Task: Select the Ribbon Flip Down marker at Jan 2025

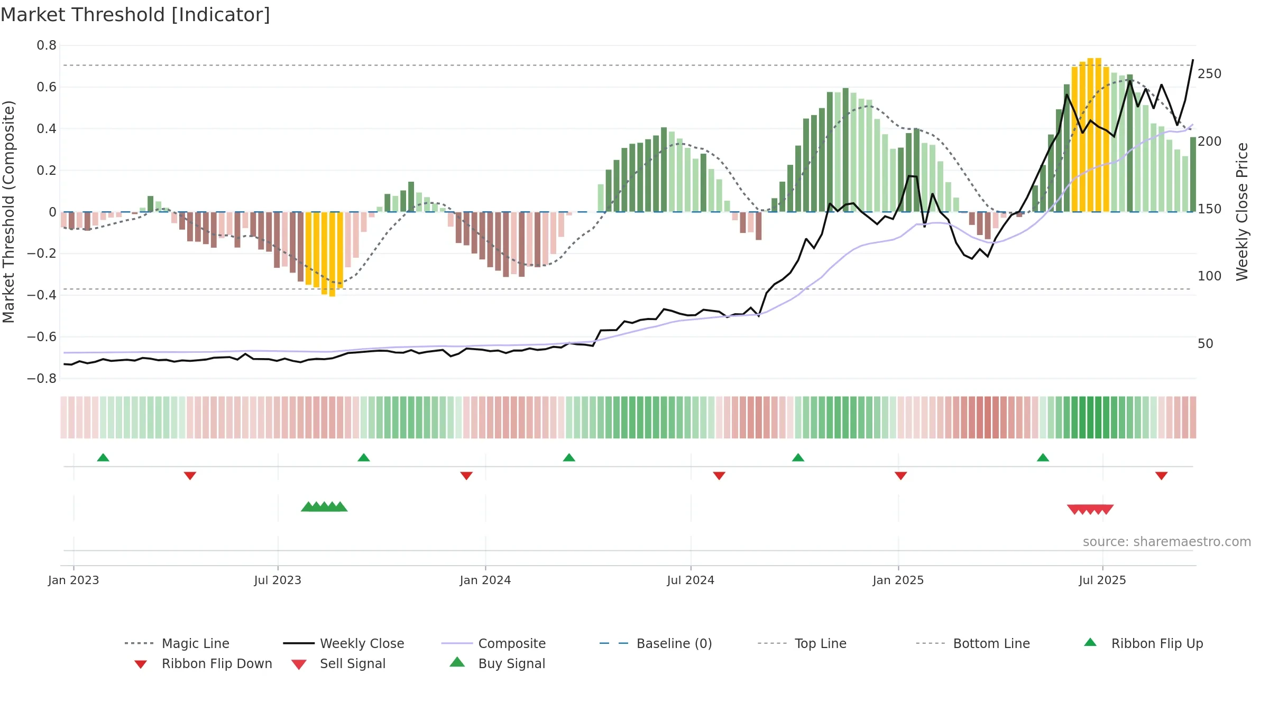Action: coord(901,476)
